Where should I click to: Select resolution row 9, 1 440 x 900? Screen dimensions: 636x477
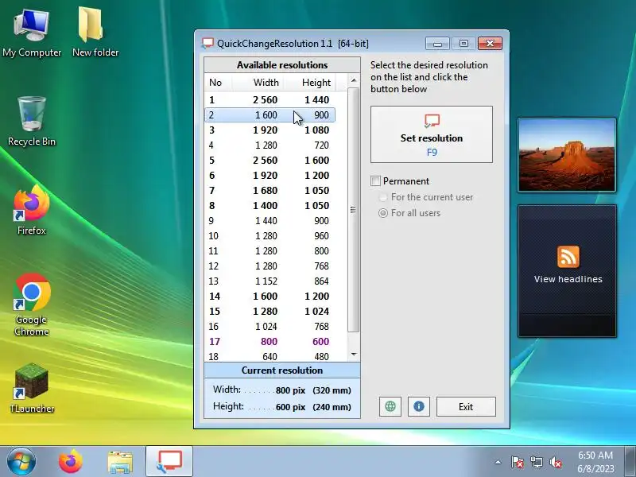coord(270,221)
